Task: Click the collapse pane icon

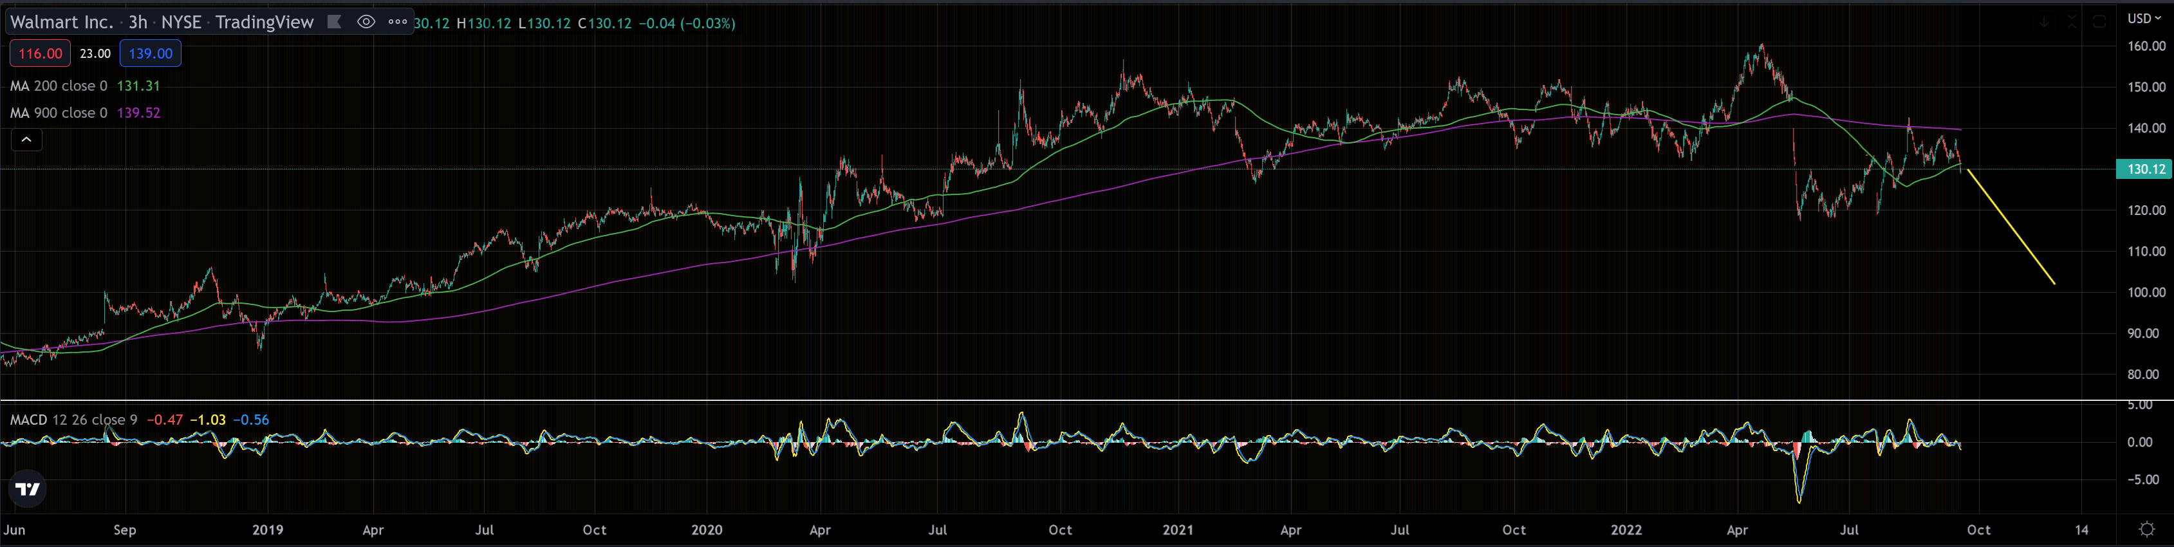Action: pos(2072,22)
